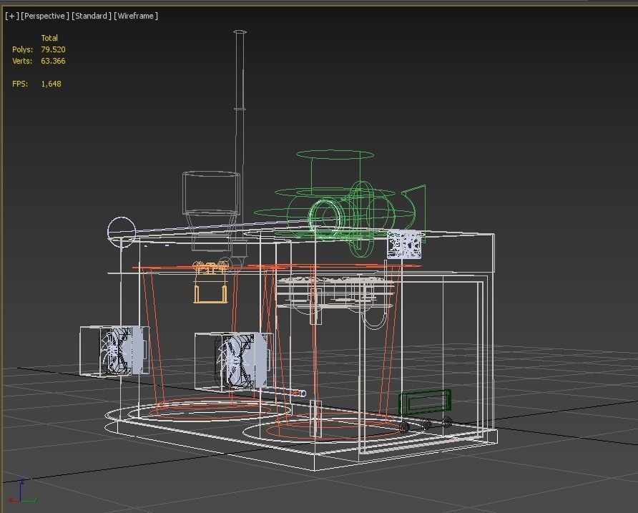Click the Polys count 79.520

coord(53,49)
